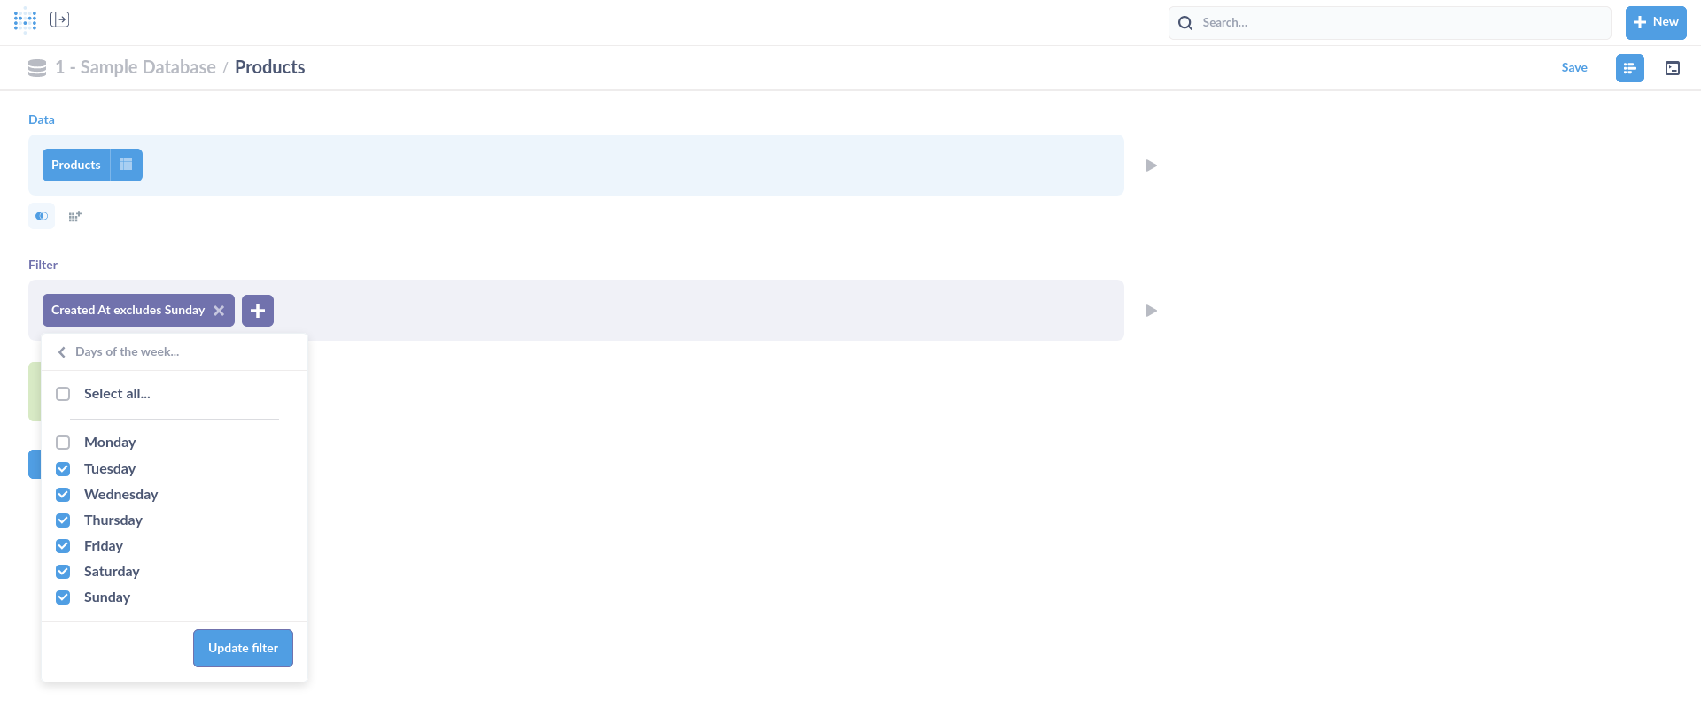Toggle the navigation sidebar
The height and width of the screenshot is (701, 1701).
pos(60,19)
